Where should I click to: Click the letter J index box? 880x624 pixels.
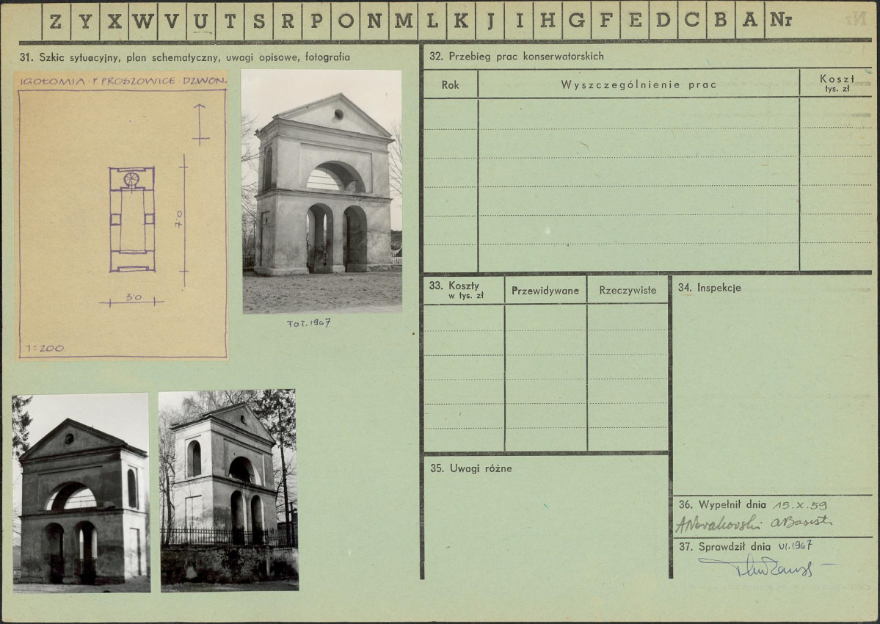click(490, 21)
